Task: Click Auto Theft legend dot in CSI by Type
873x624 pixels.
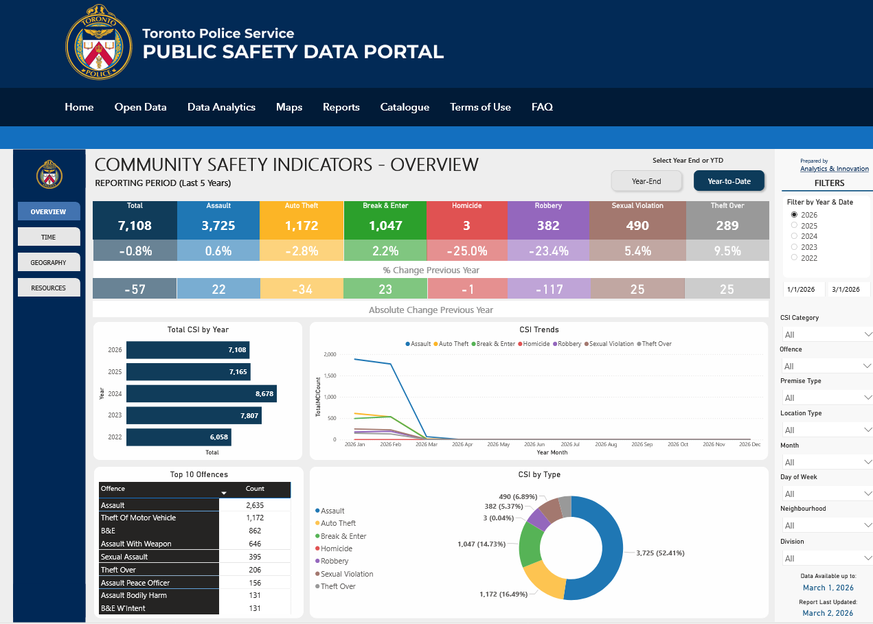Action: 317,523
